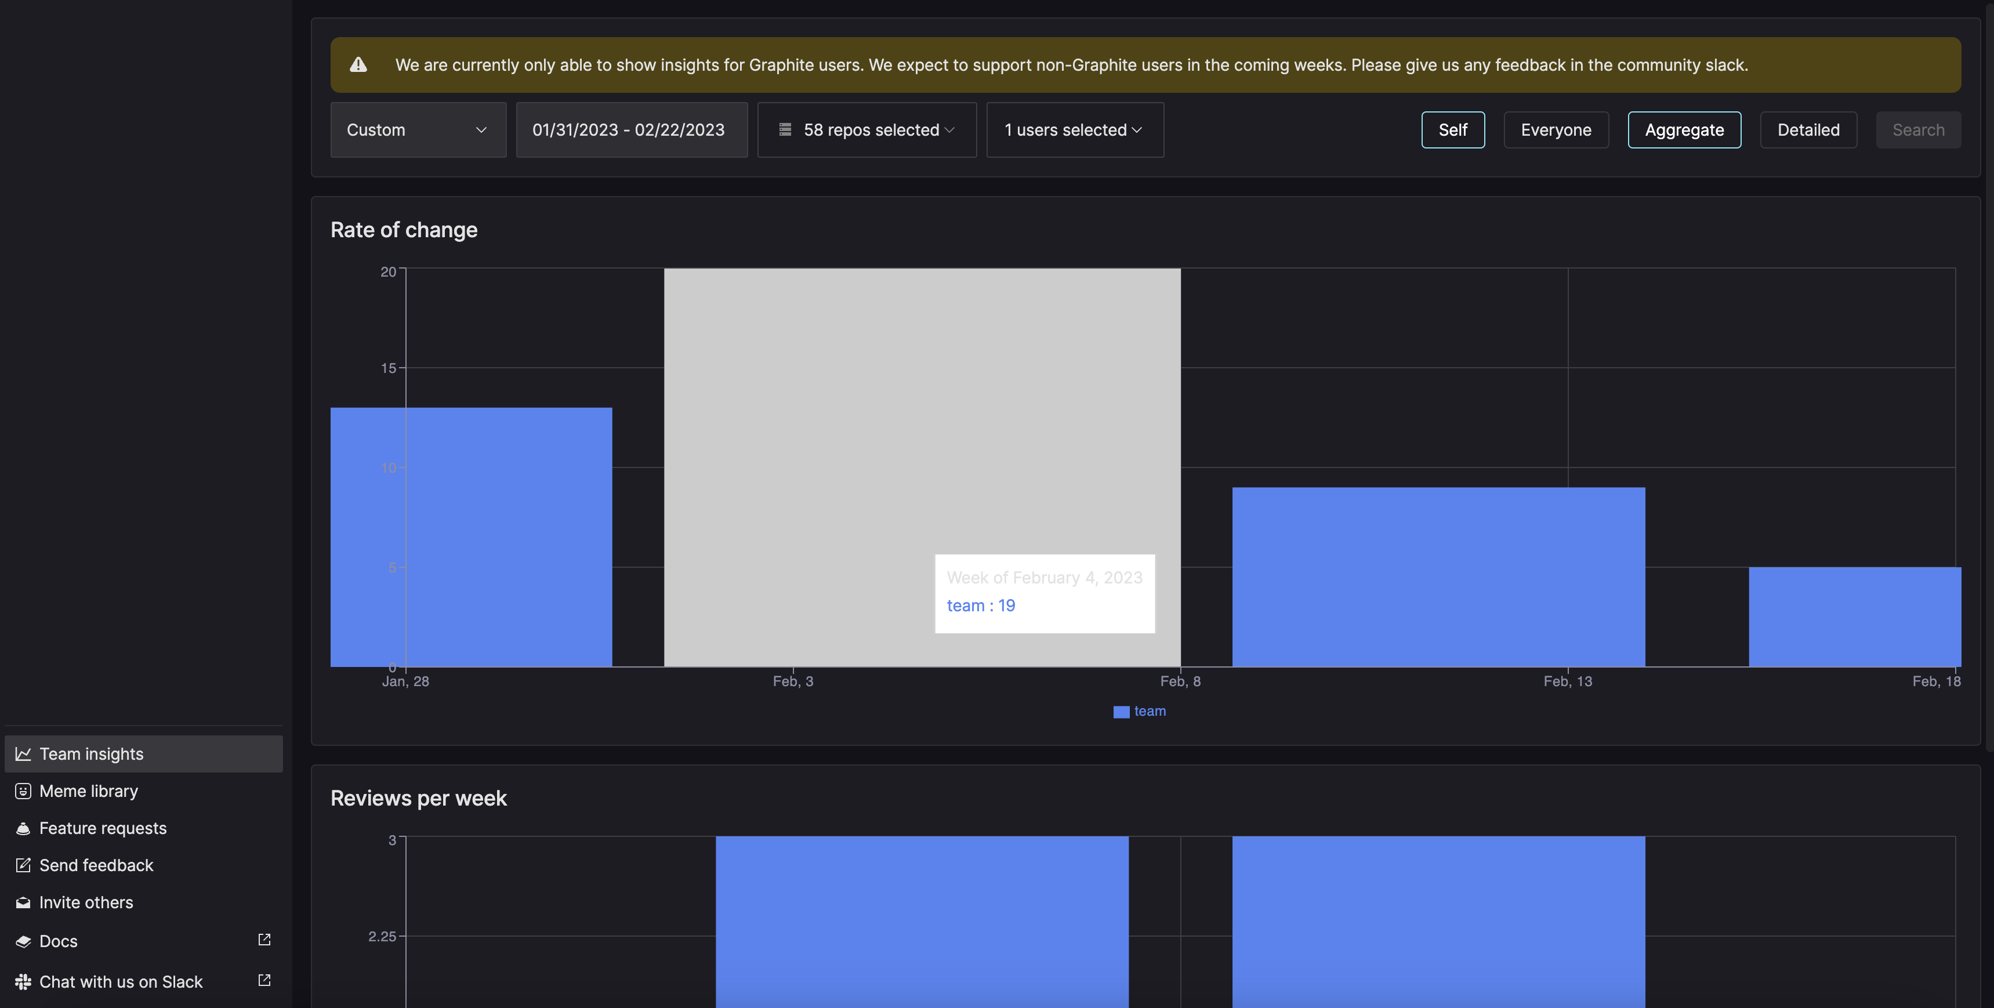1994x1008 pixels.
Task: Click the Docs stacked-layers icon
Action: tap(23, 941)
